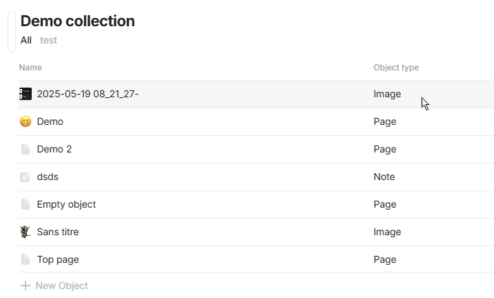This screenshot has height=298, width=494.
Task: Click the grinning emoji icon beside Demo
Action: [x=26, y=121]
